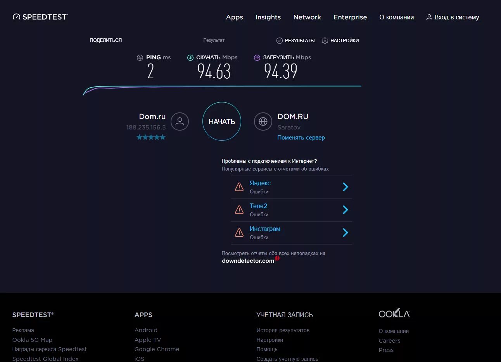Open the О компании menu
Screen dimensions: 501x362
coord(396,17)
